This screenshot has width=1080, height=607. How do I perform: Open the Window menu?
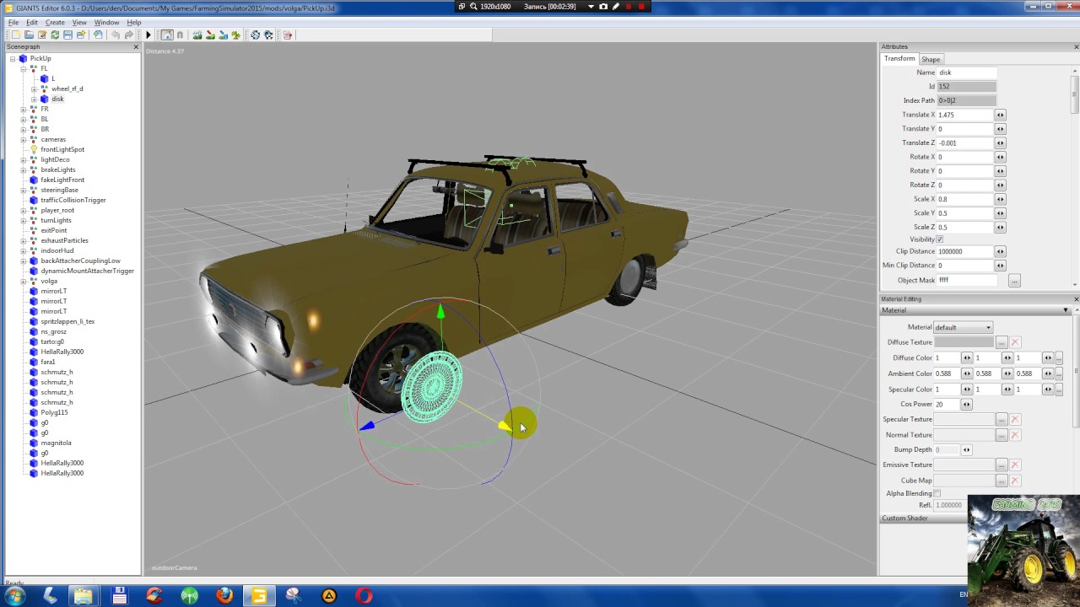pos(106,22)
